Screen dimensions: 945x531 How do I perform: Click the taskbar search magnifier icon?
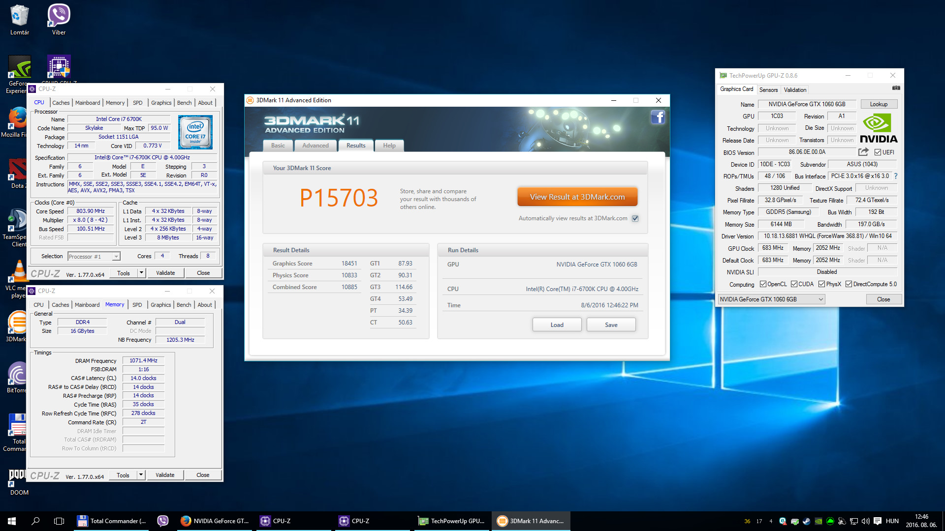[x=35, y=521]
